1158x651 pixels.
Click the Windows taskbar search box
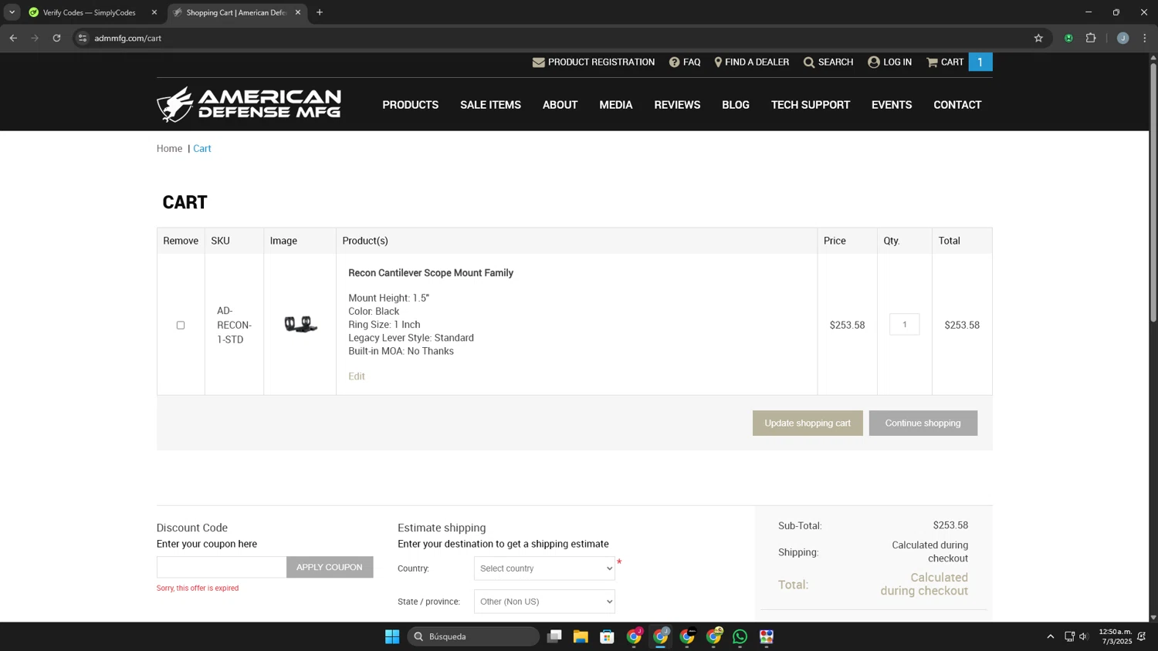473,636
